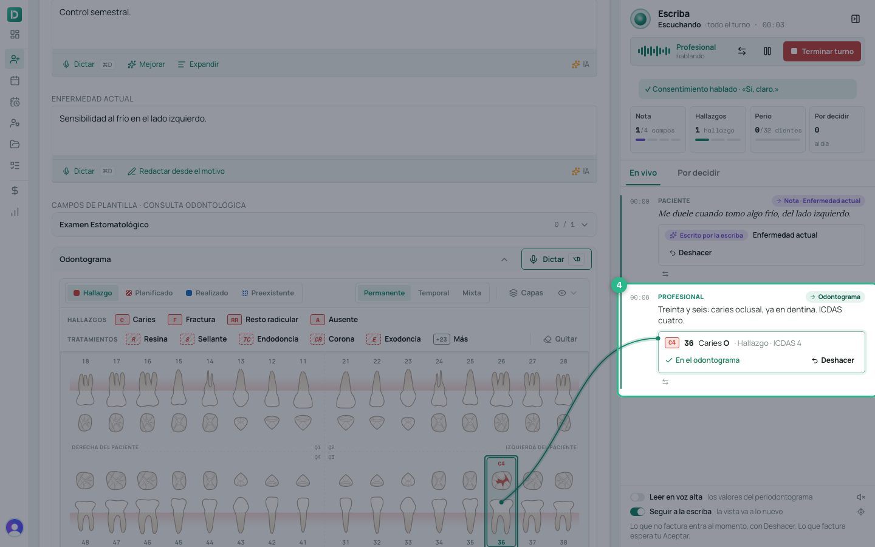Switch to the Por decidir tab
This screenshot has height=547, width=875.
pyautogui.click(x=698, y=173)
